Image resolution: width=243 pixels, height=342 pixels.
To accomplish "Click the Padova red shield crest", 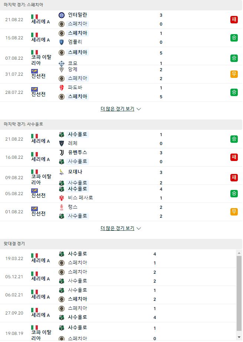I will click(62, 88).
